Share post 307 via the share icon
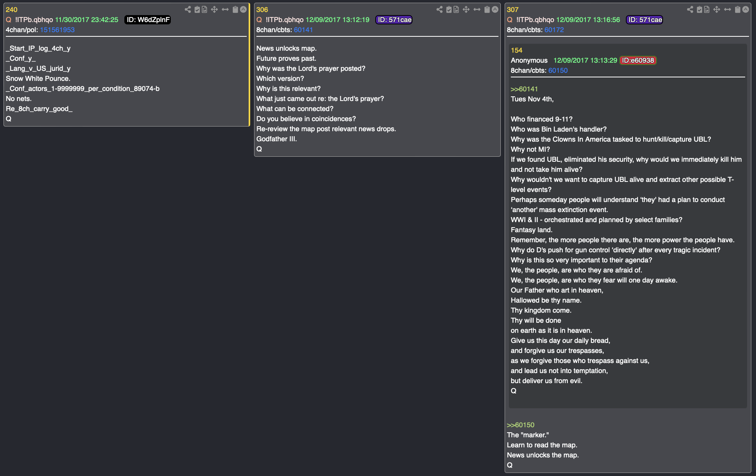The width and height of the screenshot is (756, 476). [x=690, y=9]
